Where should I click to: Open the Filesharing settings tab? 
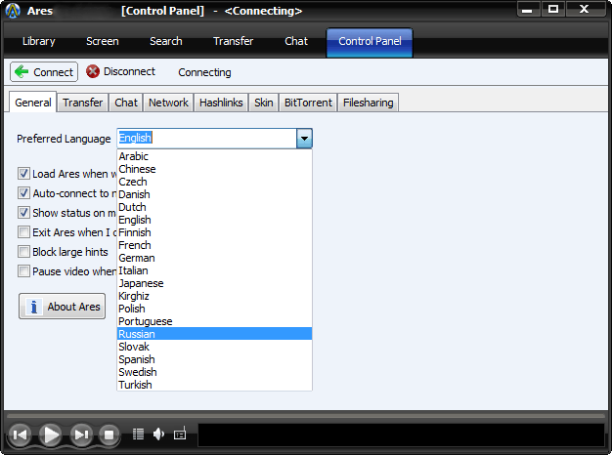tap(368, 103)
